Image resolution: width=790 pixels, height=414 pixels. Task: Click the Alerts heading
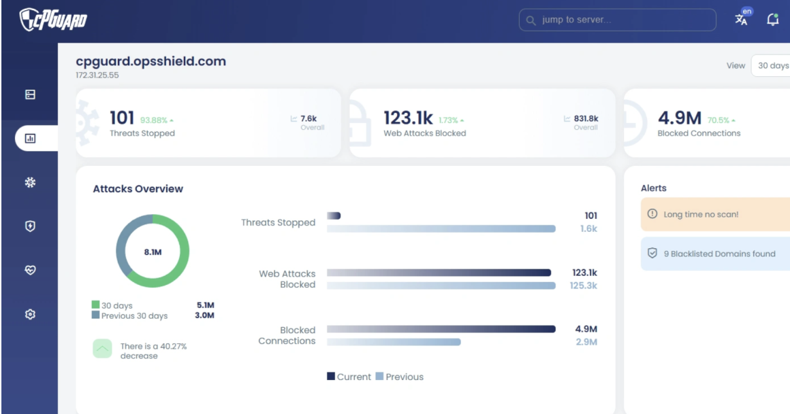tap(654, 188)
